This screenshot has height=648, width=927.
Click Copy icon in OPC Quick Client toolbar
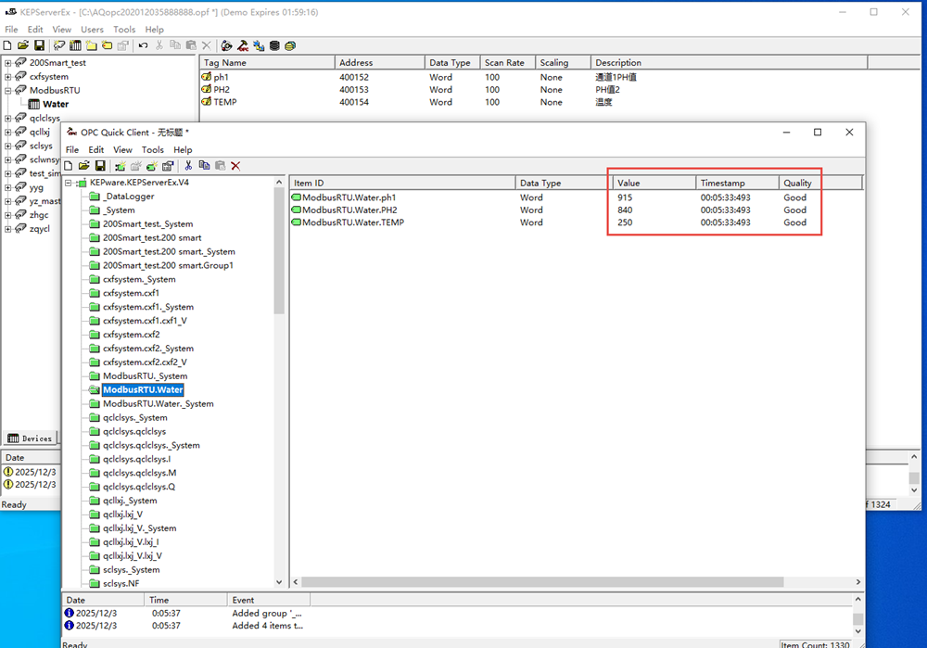204,166
